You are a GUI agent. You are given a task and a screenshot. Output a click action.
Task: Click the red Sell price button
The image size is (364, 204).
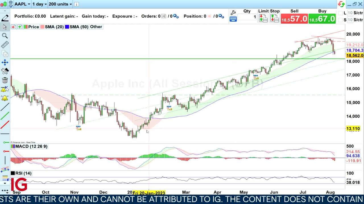click(294, 19)
